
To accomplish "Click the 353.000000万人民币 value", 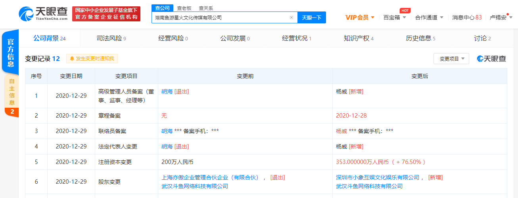I will [x=362, y=162].
